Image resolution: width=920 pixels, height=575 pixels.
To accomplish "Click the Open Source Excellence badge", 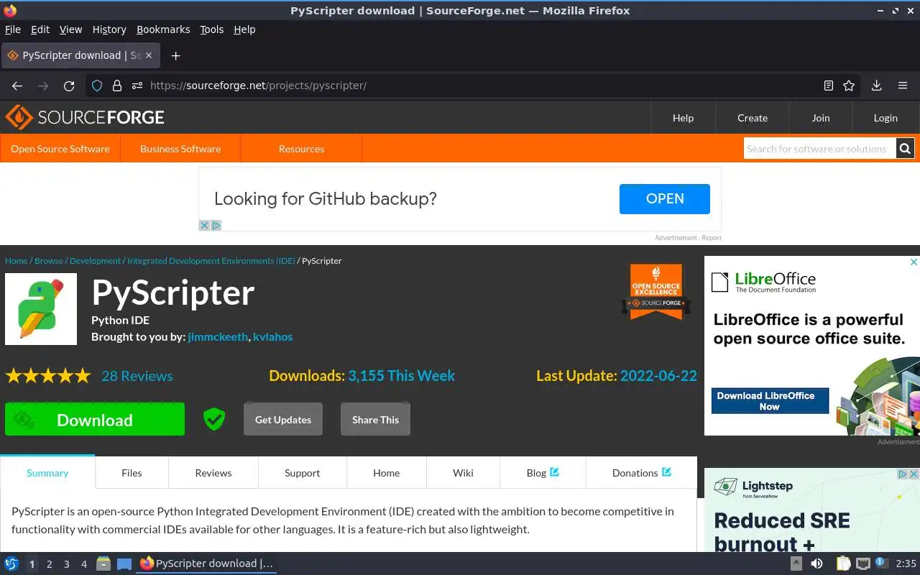I will tap(656, 291).
